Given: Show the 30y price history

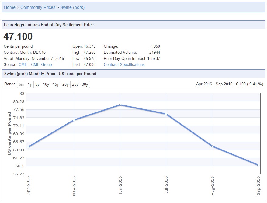Looking at the screenshot, I should coord(85,84).
